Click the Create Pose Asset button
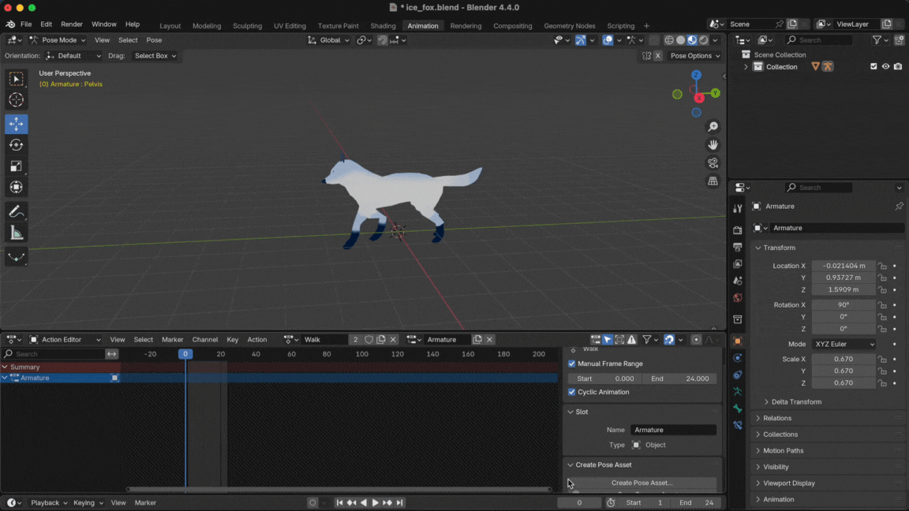This screenshot has width=909, height=511. [x=642, y=483]
